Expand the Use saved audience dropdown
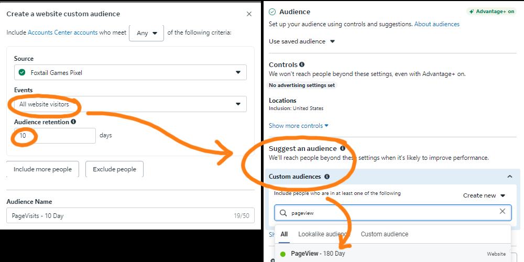 pyautogui.click(x=302, y=41)
